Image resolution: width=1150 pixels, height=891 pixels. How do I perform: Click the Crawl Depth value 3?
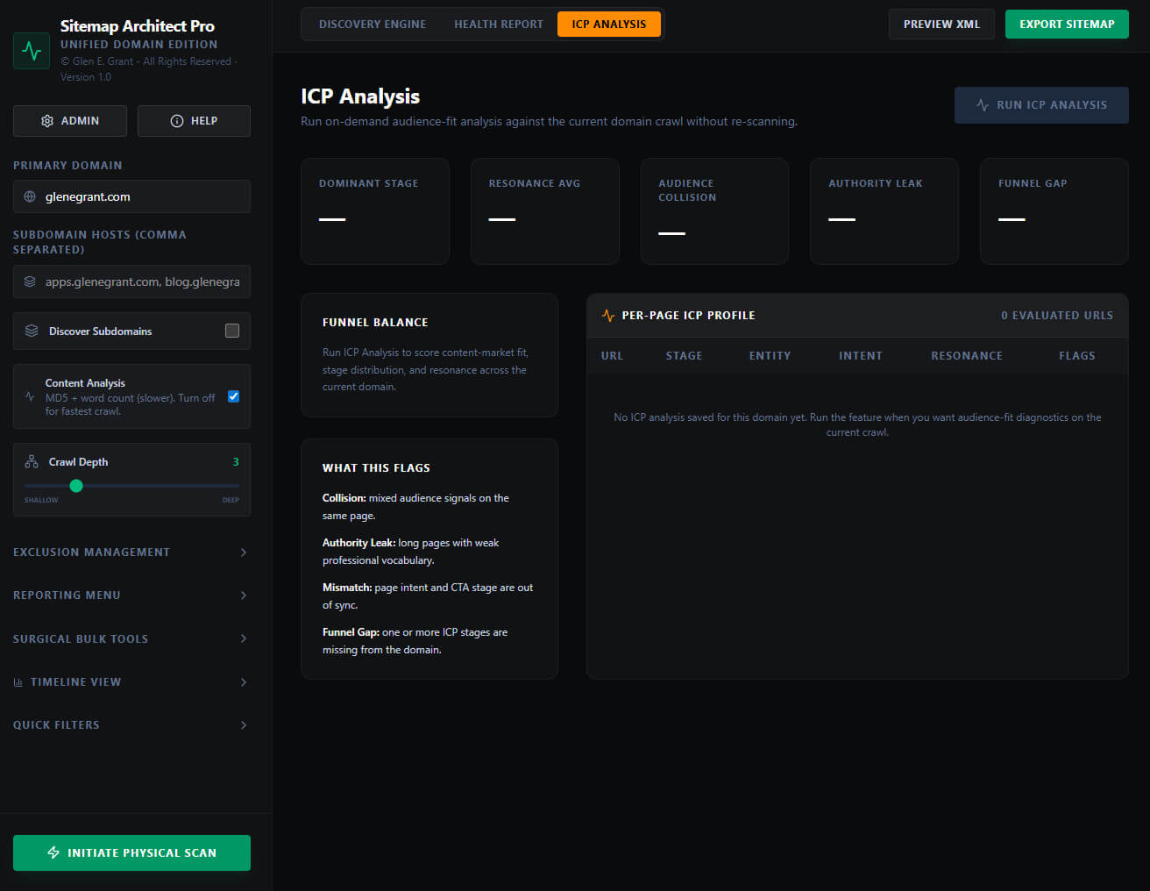236,462
